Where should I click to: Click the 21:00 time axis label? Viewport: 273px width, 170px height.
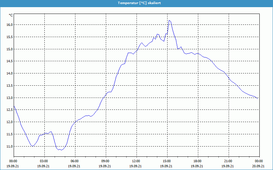[x=228, y=161]
